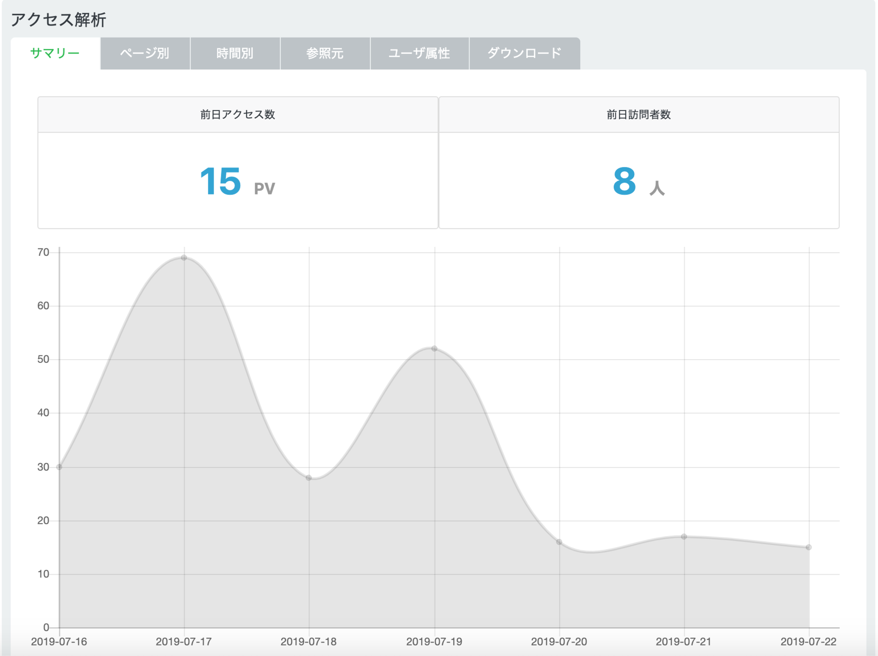The height and width of the screenshot is (656, 878).
Task: Click the 2019-07-19 axis label
Action: point(434,642)
